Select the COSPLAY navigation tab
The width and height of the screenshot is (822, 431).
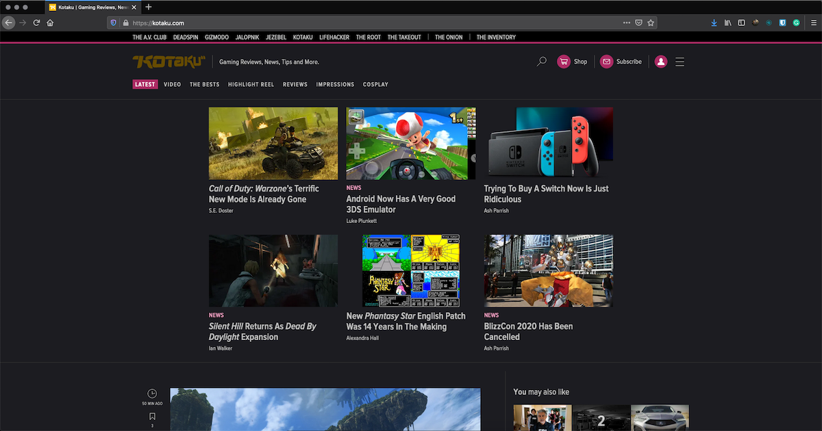click(x=375, y=84)
